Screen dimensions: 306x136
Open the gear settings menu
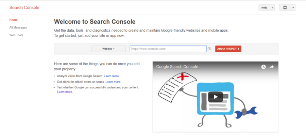tap(287, 7)
